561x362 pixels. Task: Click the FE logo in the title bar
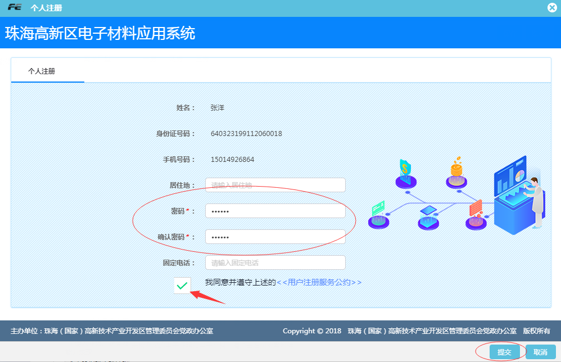(15, 8)
